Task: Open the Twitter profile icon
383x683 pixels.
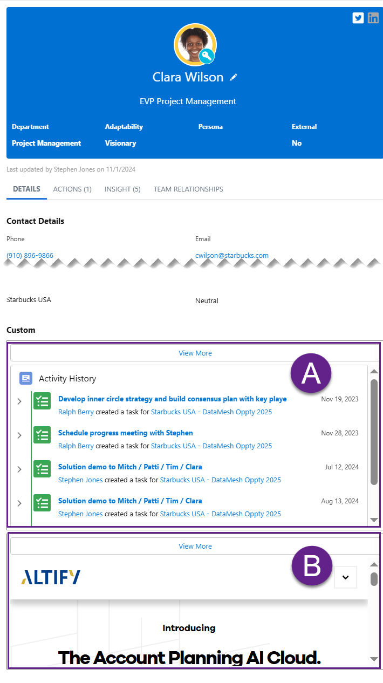Action: (358, 18)
